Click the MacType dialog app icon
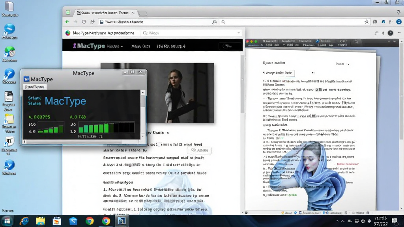Viewport: 404px width, 227px height. [x=26, y=79]
